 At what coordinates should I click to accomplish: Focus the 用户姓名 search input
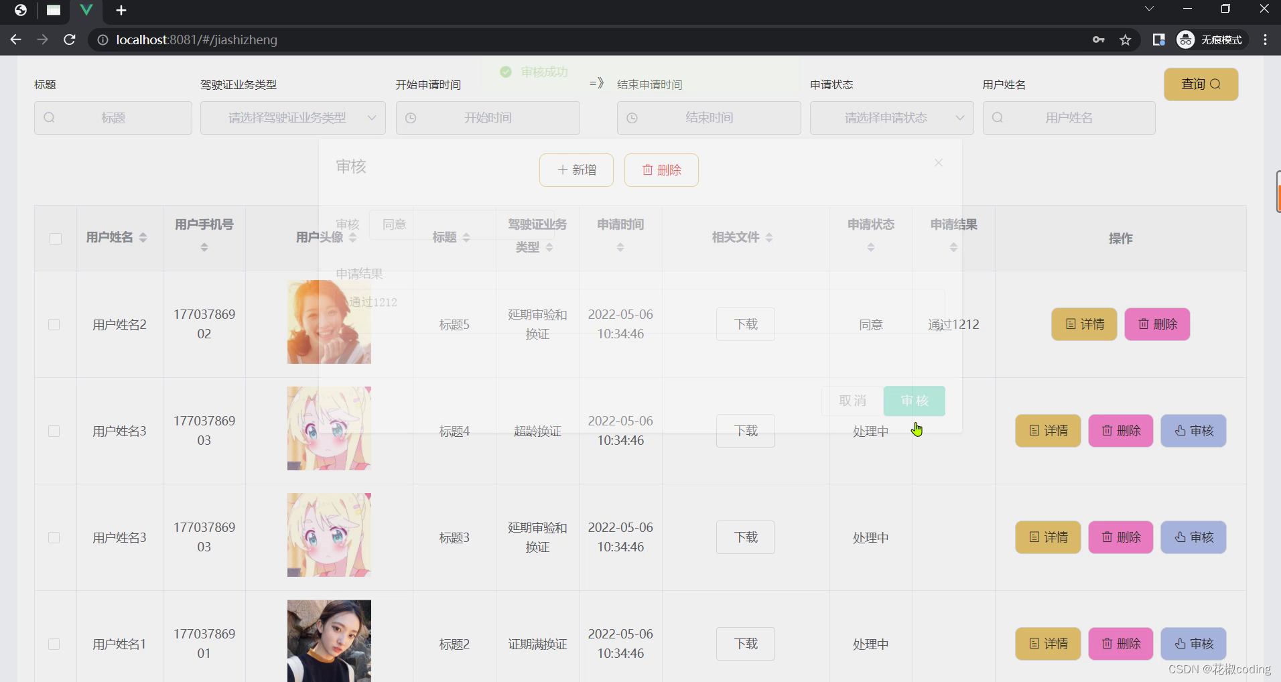[1069, 118]
